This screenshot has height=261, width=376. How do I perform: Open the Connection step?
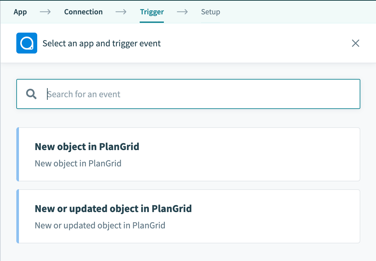[83, 12]
